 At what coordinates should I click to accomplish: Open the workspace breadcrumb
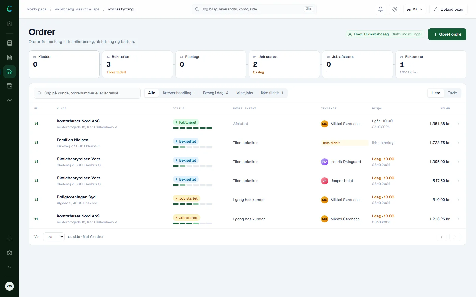click(x=37, y=9)
